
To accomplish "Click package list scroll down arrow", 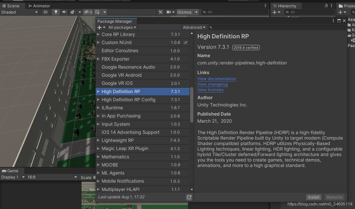I will [x=192, y=190].
